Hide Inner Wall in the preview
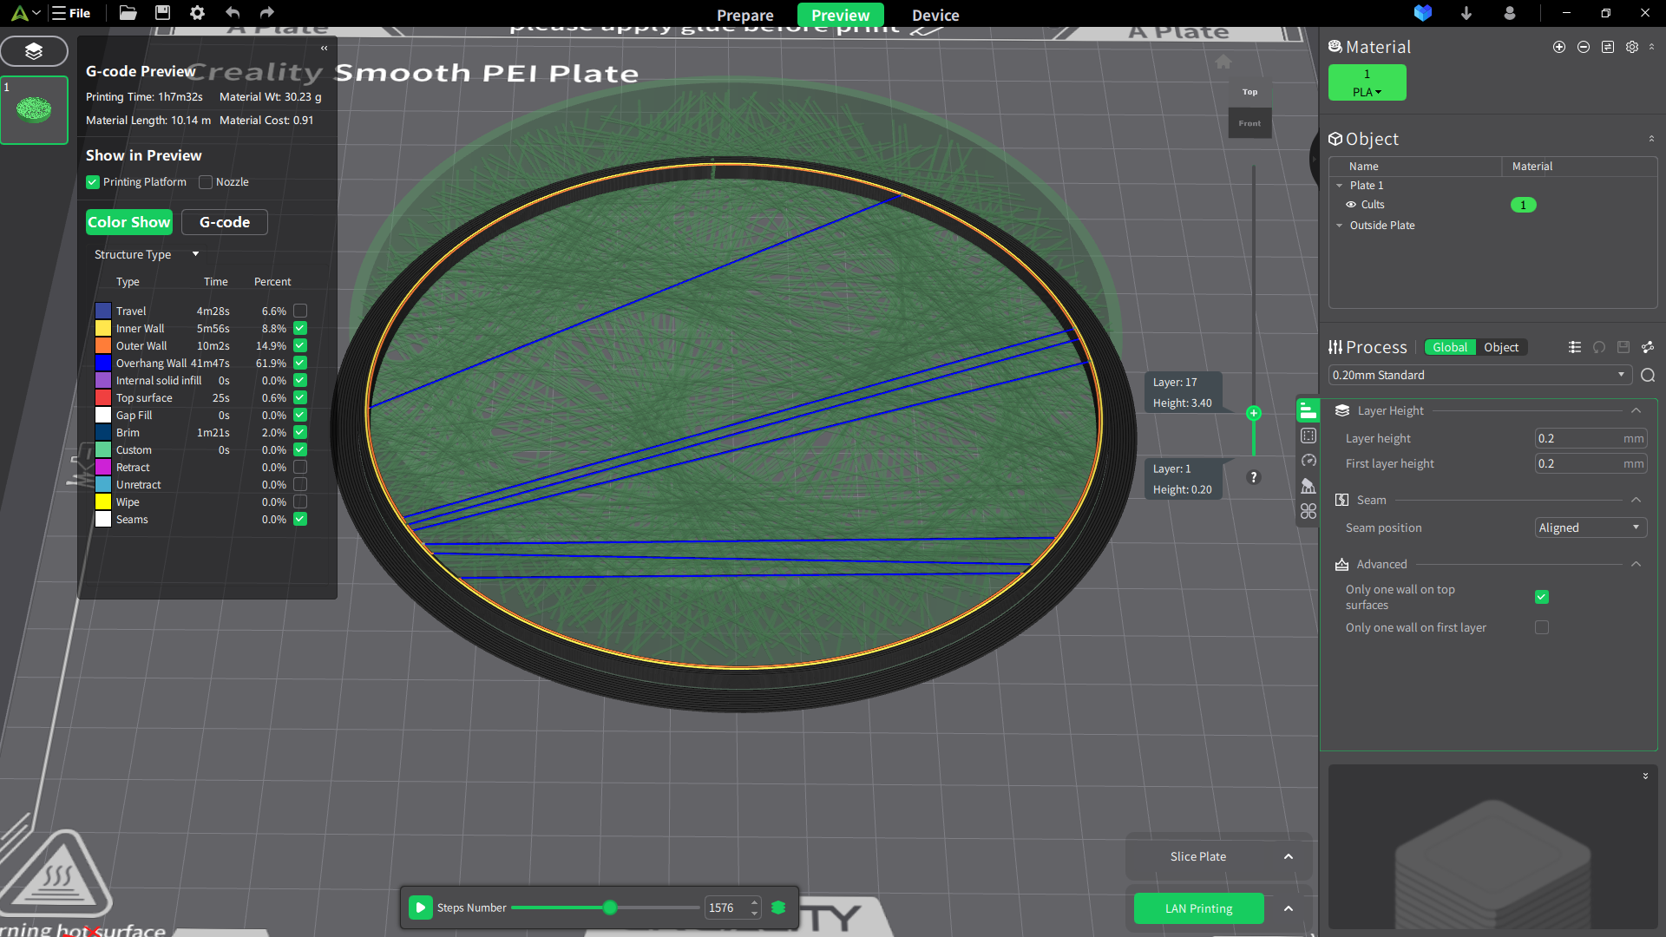Screen dimensions: 1666x937 pos(300,328)
